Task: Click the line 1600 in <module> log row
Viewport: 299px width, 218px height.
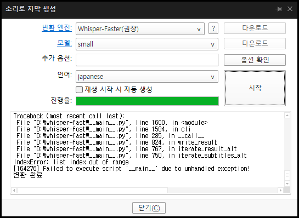Action: tap(112, 123)
